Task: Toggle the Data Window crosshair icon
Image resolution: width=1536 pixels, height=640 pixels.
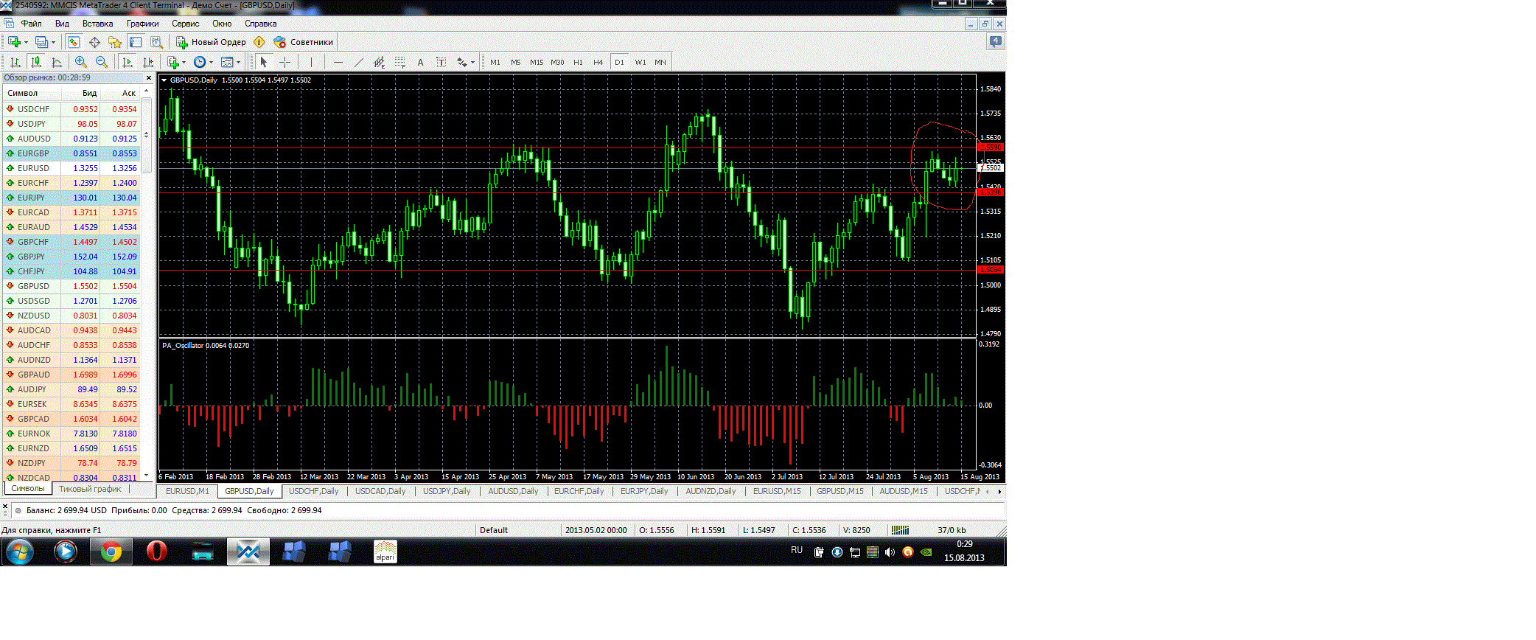Action: [x=94, y=42]
